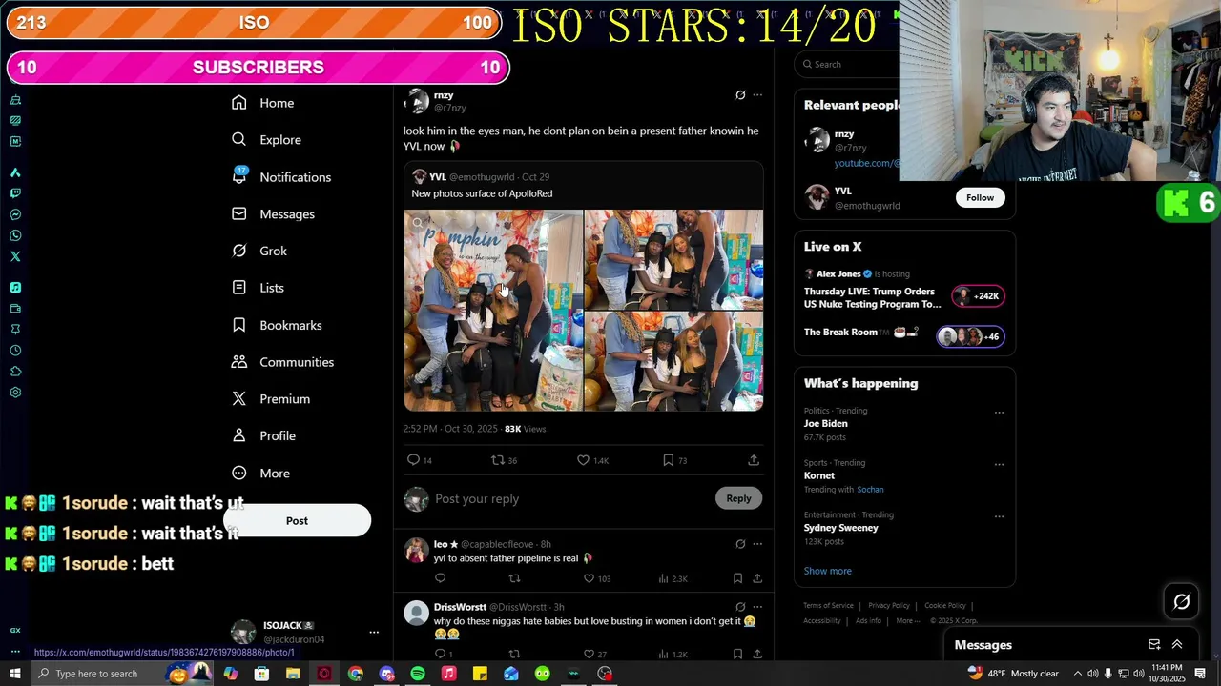Viewport: 1221px width, 686px height.
Task: Open Bookmarks in X navigation
Action: [277, 325]
